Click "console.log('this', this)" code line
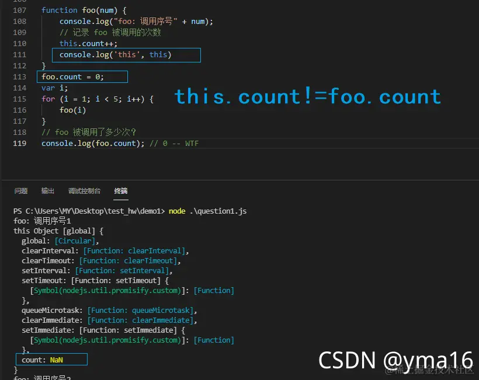479x380 pixels. [116, 55]
